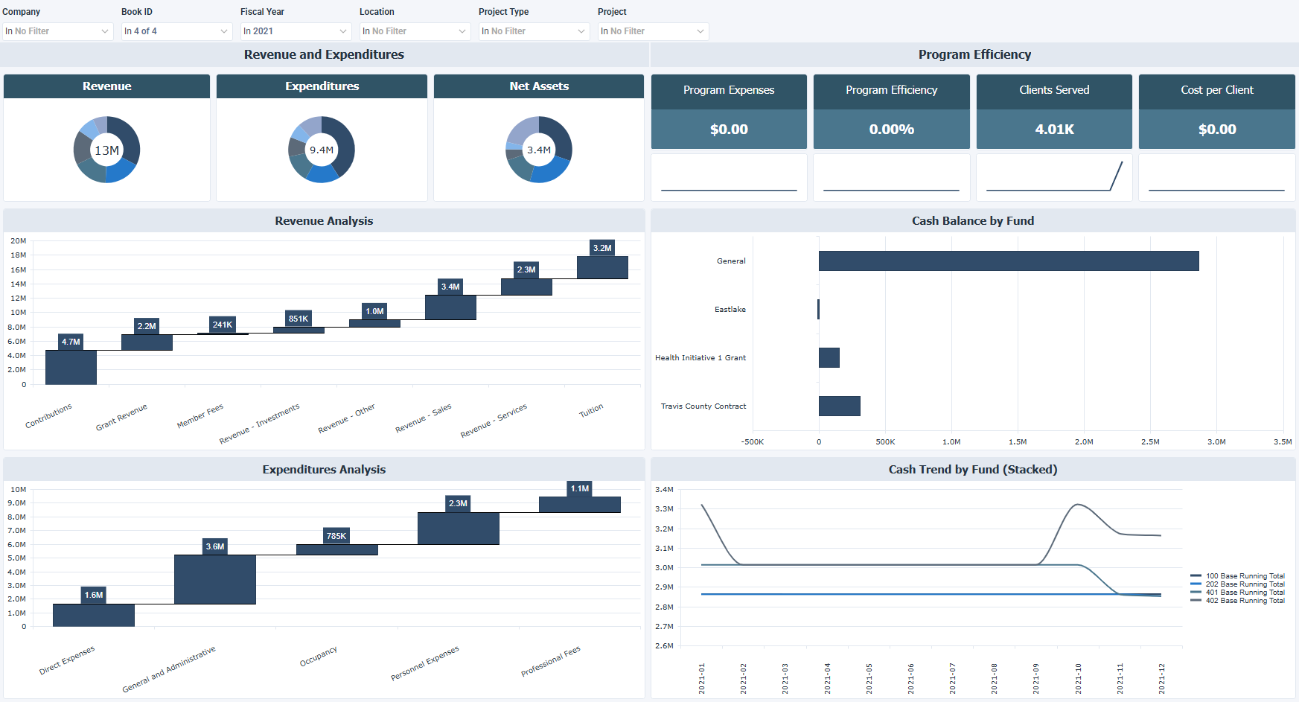Click the Travis County Contract bar

pos(840,406)
